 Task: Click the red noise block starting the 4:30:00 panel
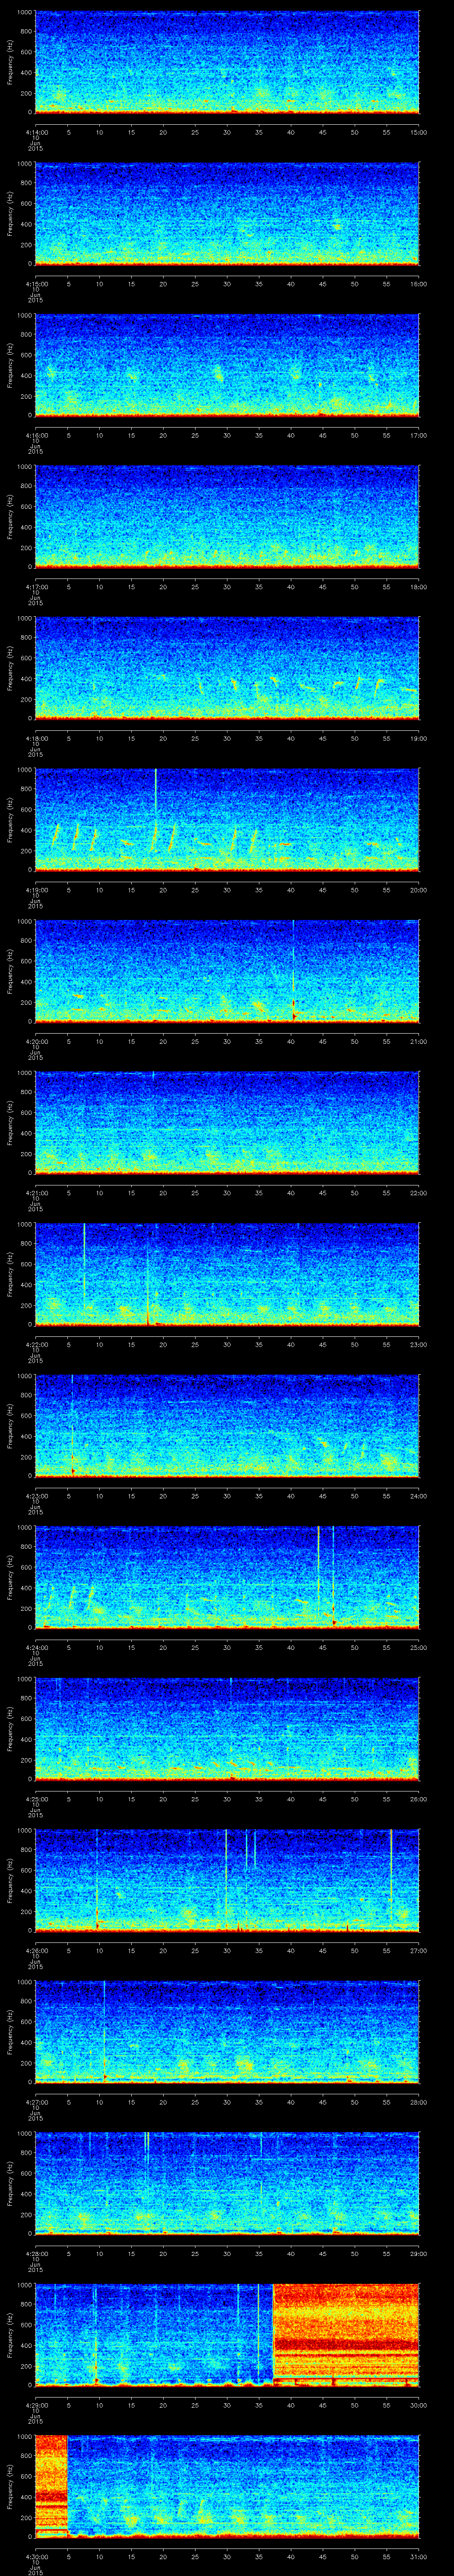tap(51, 2487)
